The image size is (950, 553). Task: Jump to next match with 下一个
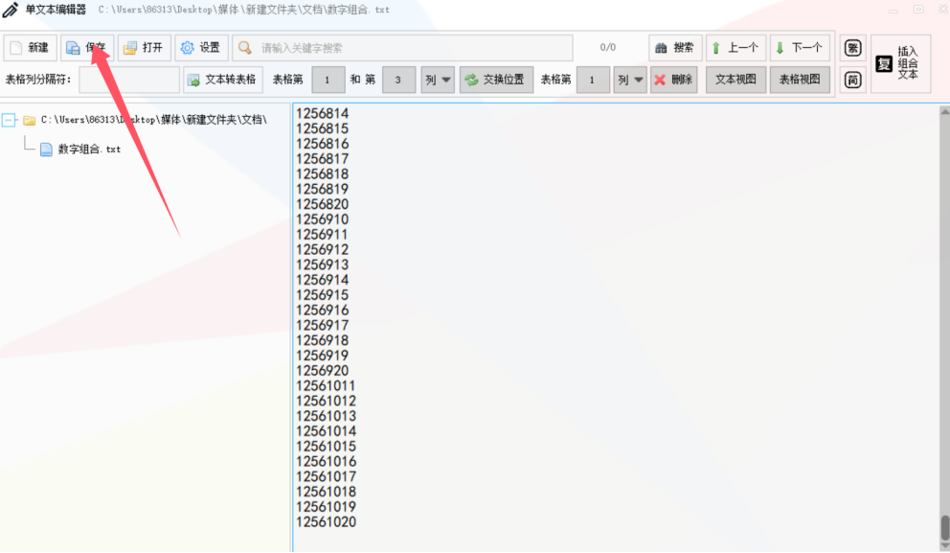tap(799, 48)
